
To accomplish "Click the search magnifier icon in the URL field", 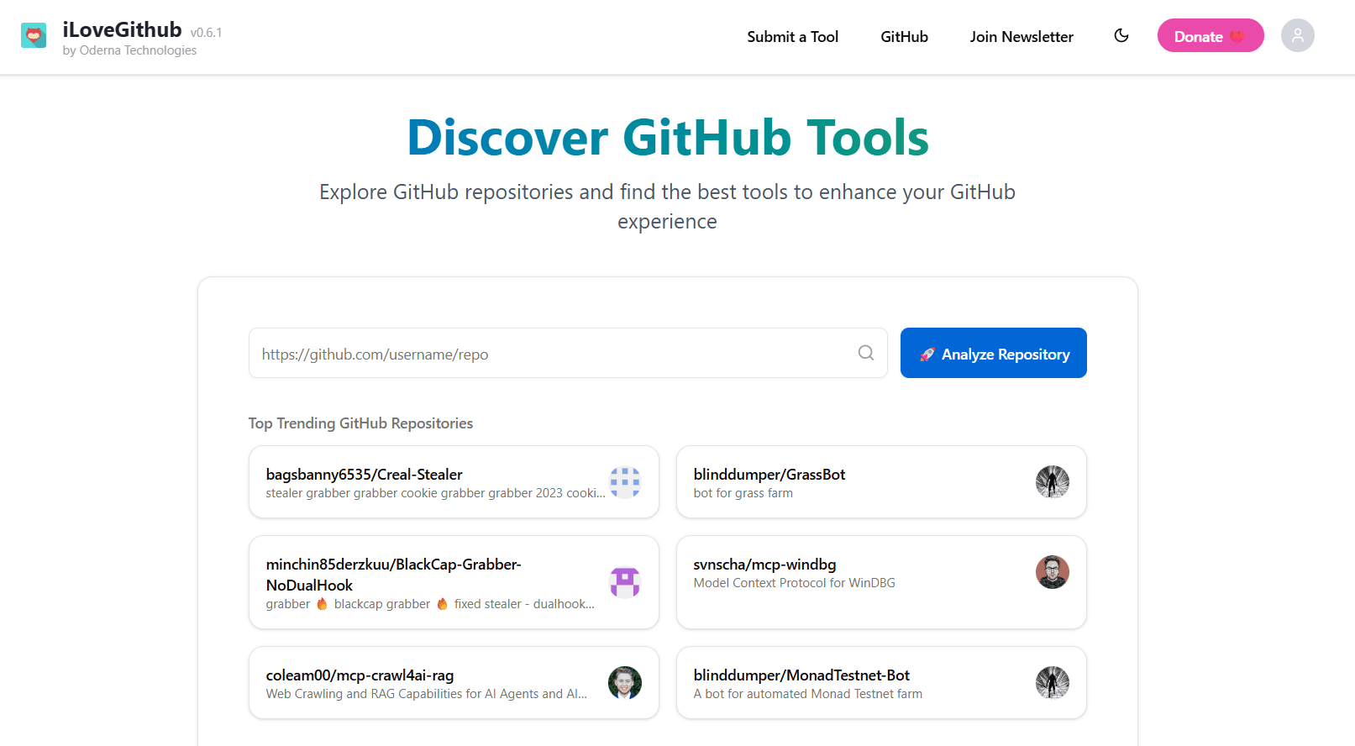I will point(866,353).
